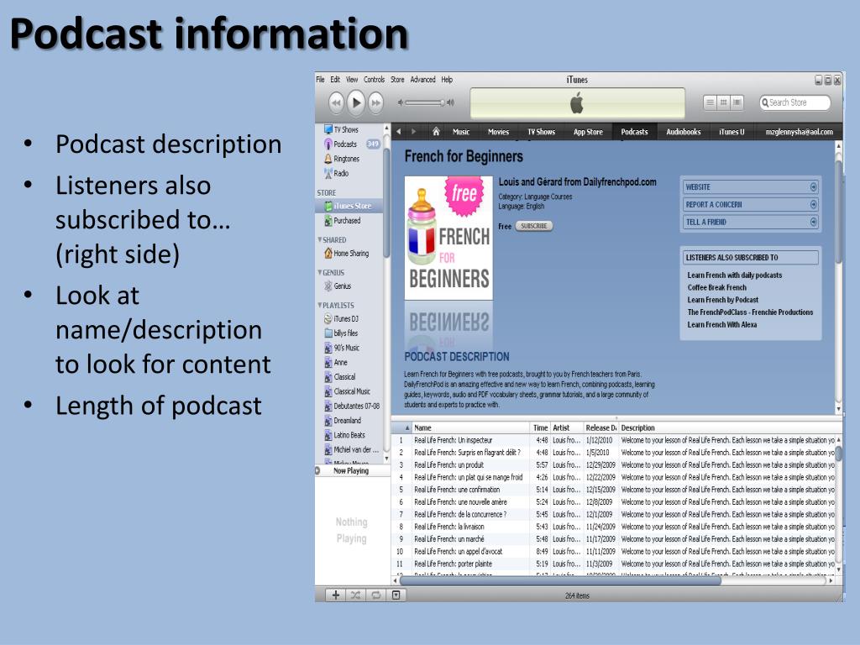Click the iTunes Play button
The width and height of the screenshot is (860, 645).
click(356, 102)
